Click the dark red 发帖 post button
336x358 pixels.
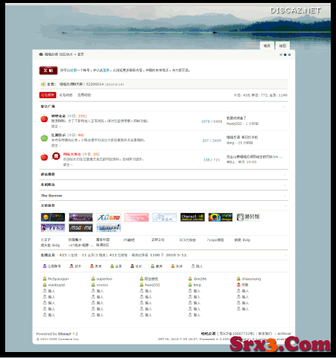(48, 71)
